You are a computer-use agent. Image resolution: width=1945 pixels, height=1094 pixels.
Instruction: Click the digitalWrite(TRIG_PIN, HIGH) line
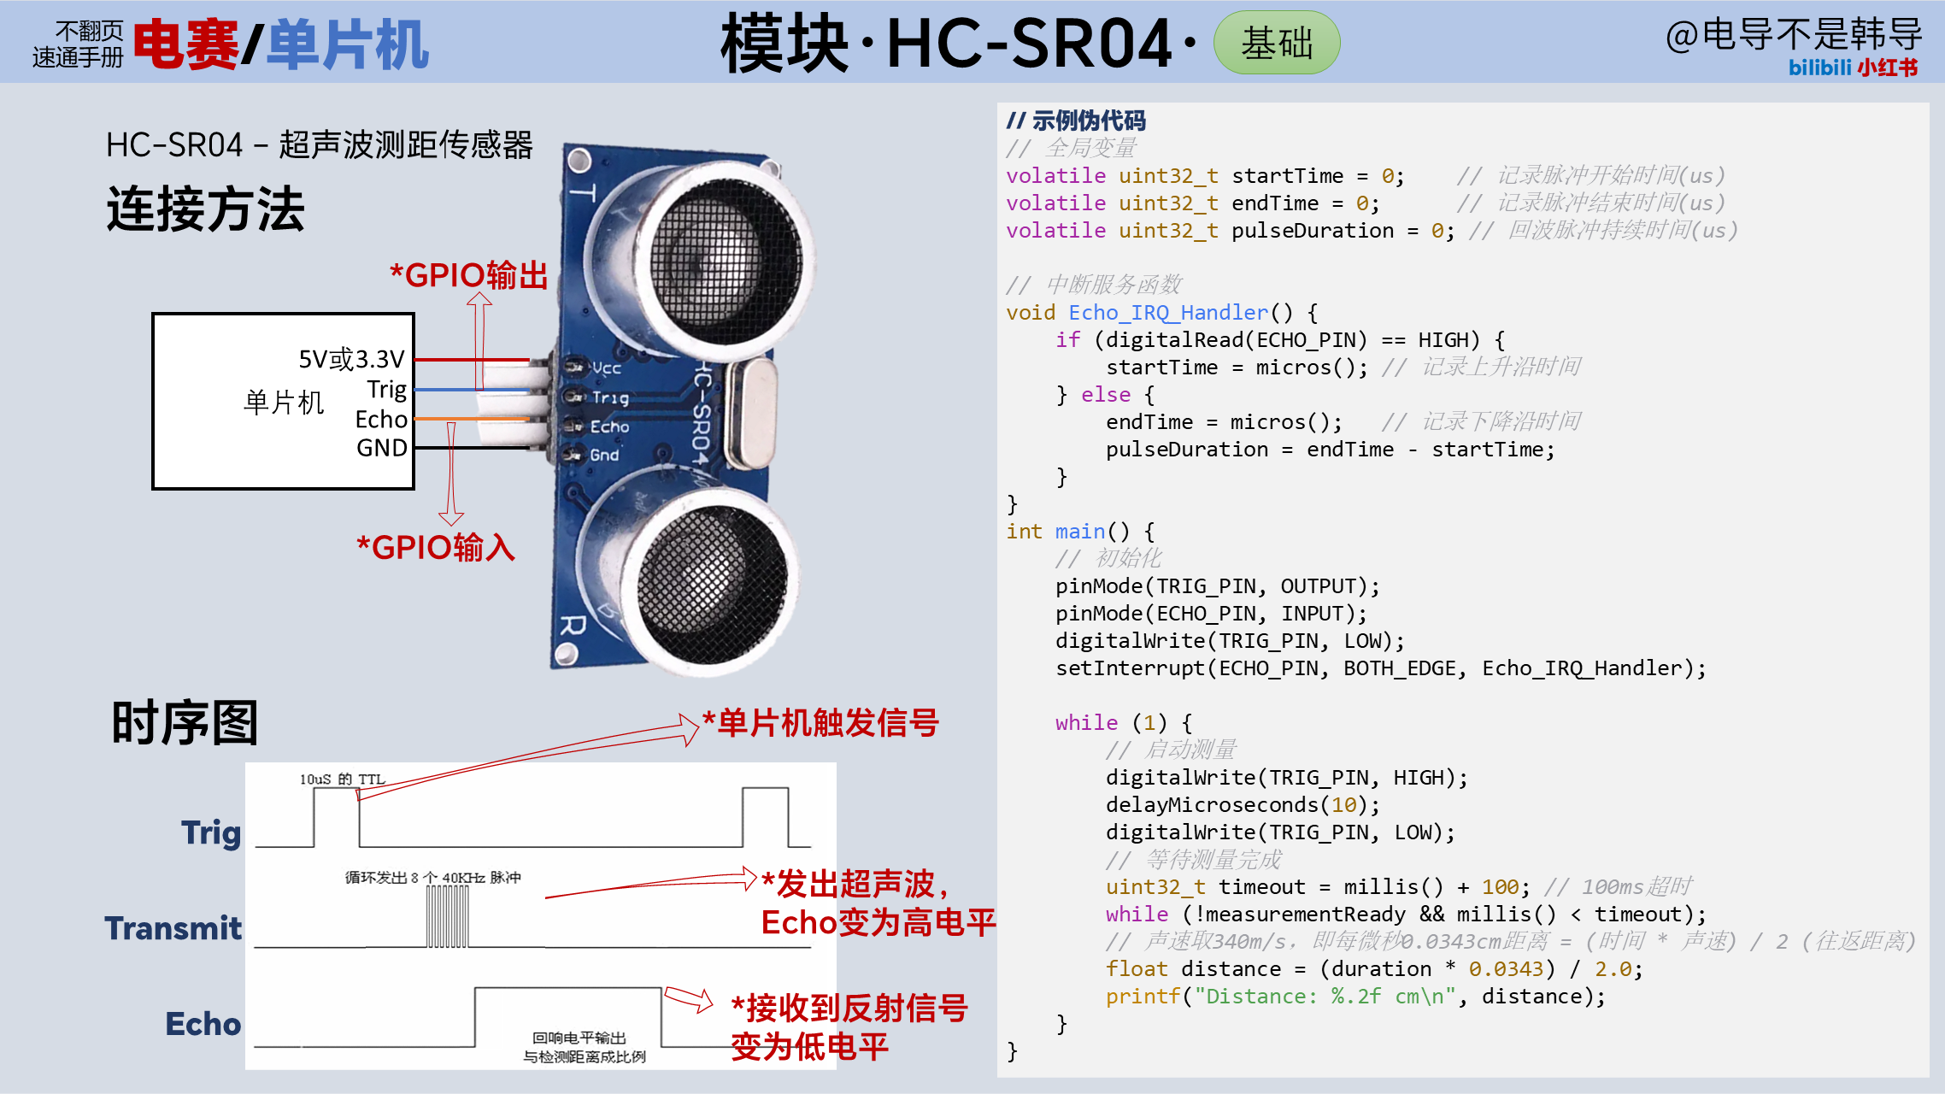coord(1287,777)
